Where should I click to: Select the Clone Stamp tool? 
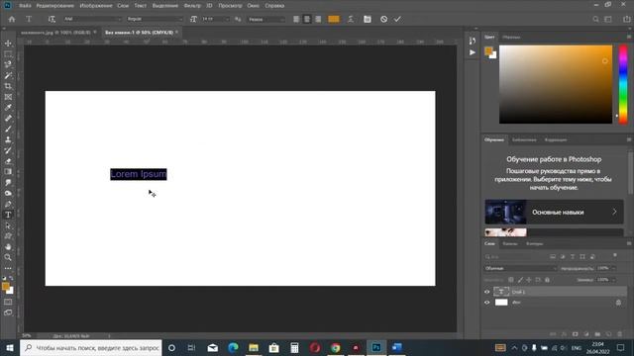click(8, 139)
